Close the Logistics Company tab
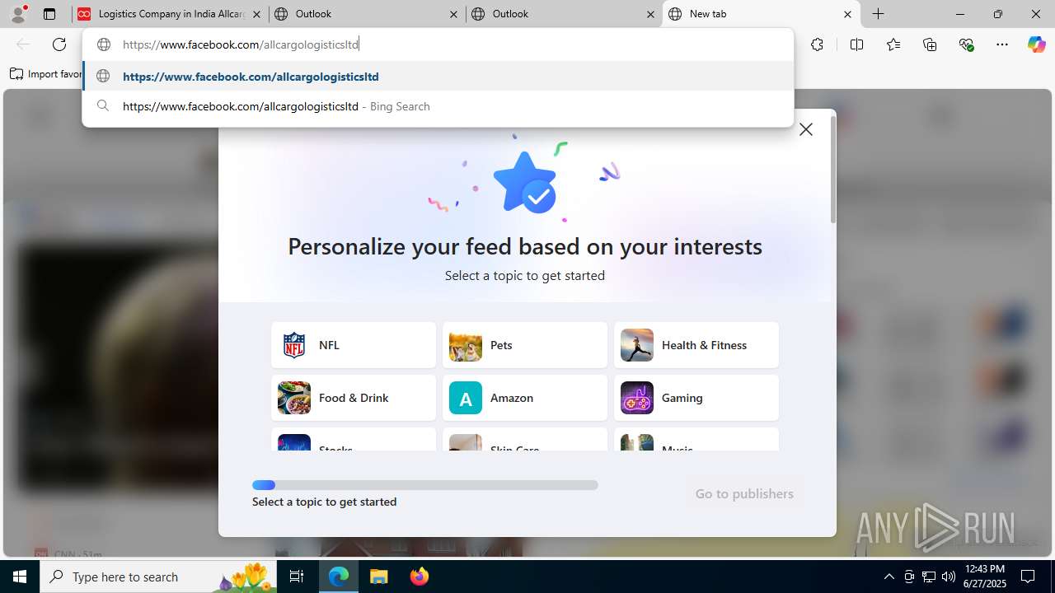1055x593 pixels. click(x=257, y=14)
